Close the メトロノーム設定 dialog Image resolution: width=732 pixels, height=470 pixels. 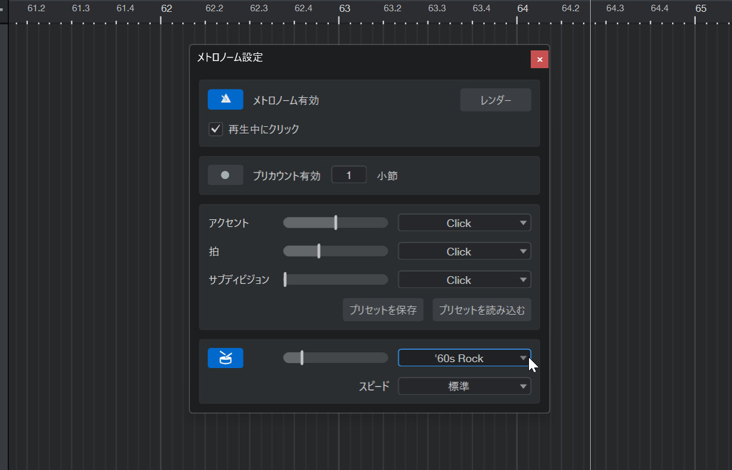point(539,59)
